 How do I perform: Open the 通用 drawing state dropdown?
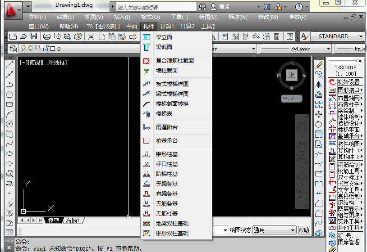[x=293, y=230]
